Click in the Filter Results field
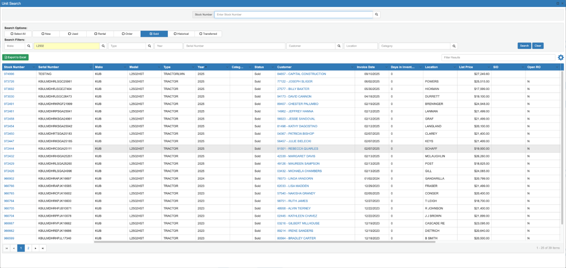This screenshot has height=268, width=566. click(x=498, y=57)
